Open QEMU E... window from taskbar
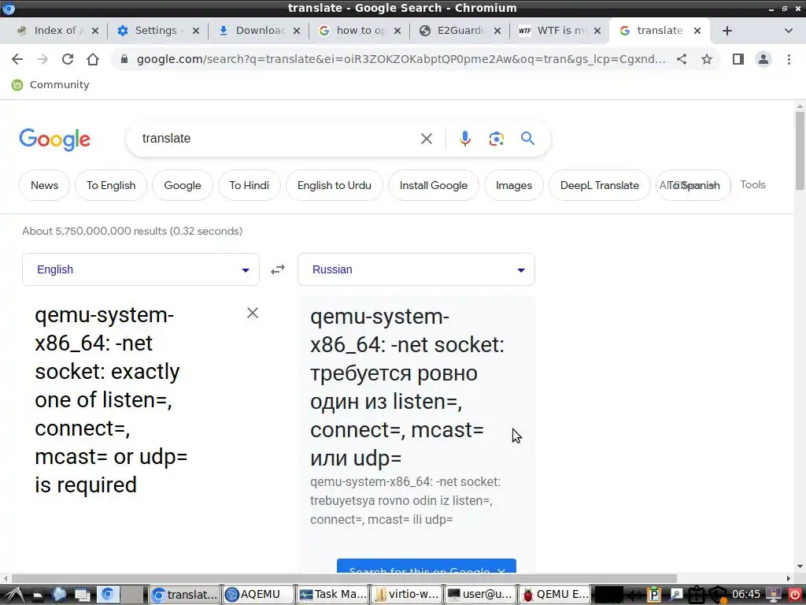The width and height of the screenshot is (806, 605). tap(555, 595)
